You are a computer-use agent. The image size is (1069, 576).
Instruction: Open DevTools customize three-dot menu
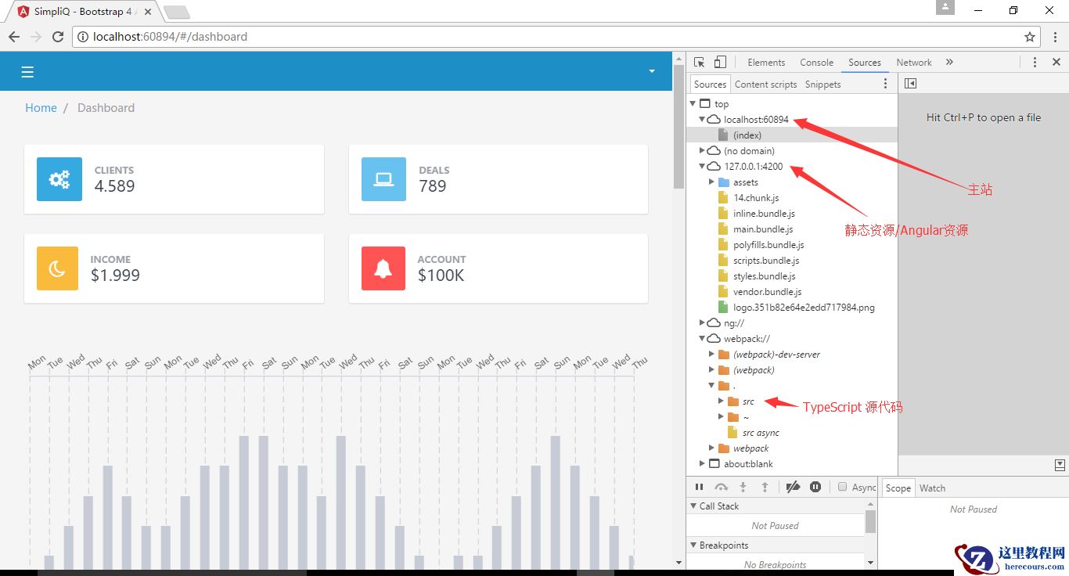pyautogui.click(x=1035, y=63)
